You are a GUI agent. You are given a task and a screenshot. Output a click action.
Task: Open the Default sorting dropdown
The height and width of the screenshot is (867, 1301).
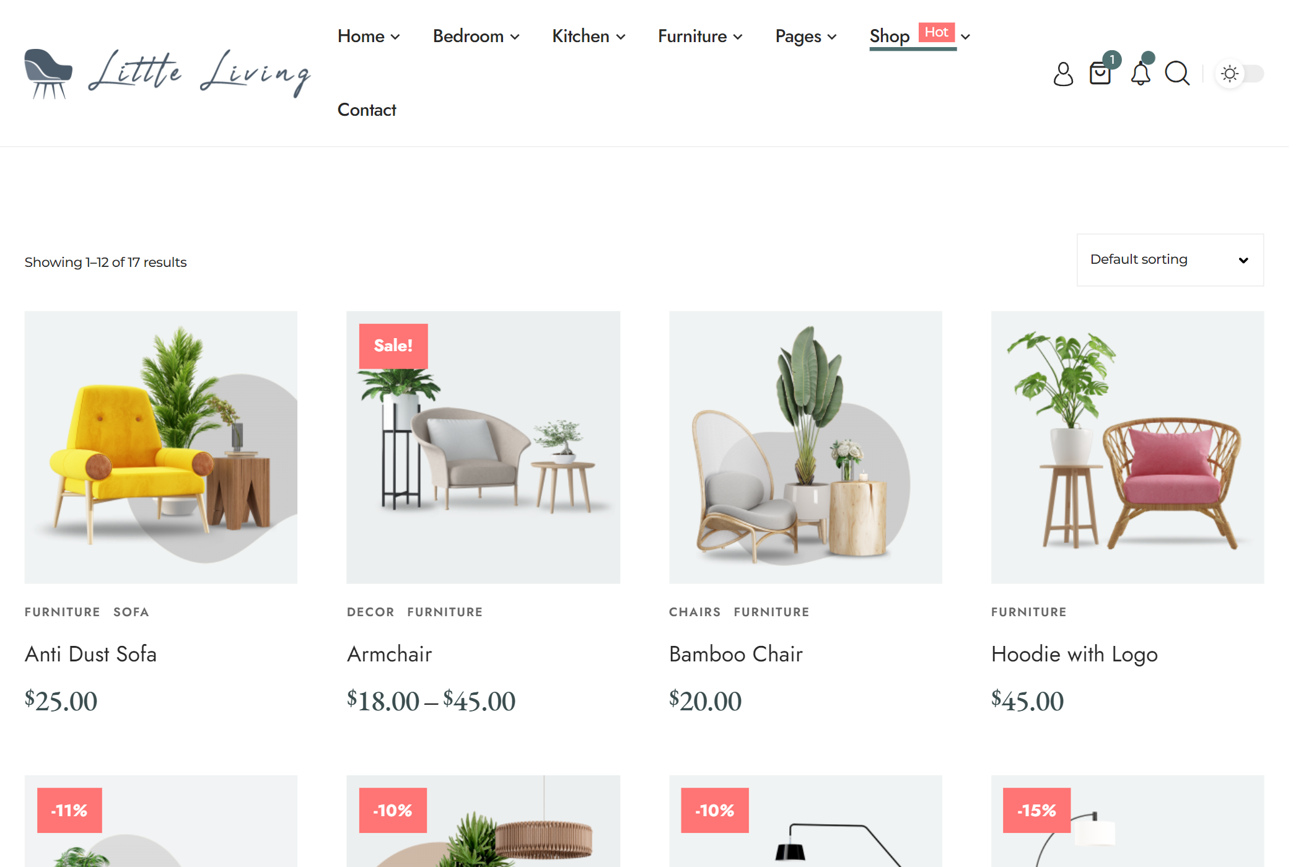pos(1170,260)
